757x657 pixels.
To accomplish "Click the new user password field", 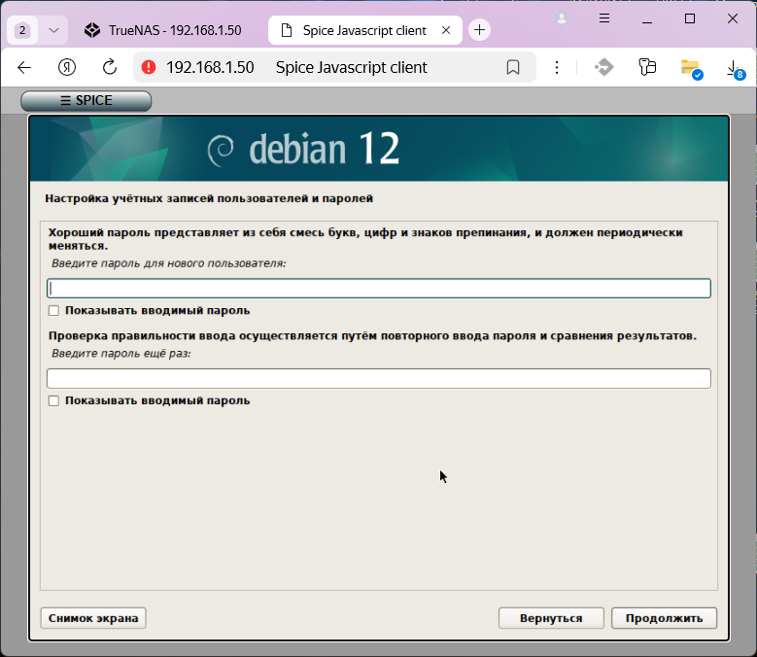I will 379,289.
